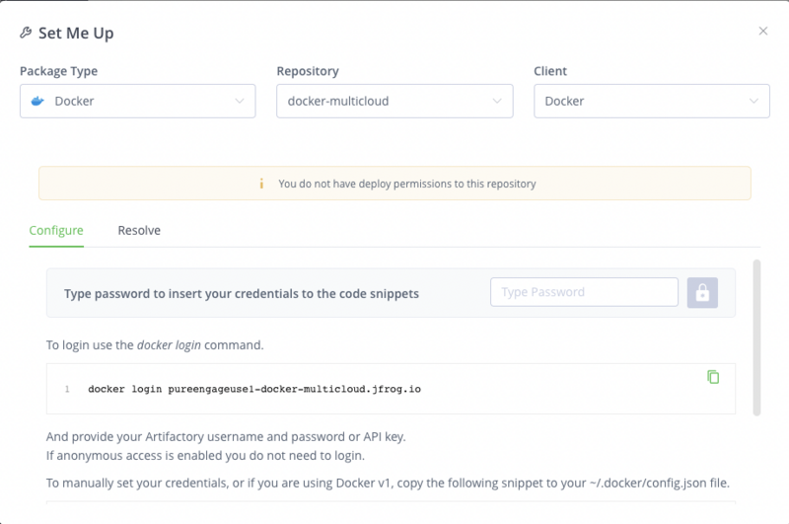The height and width of the screenshot is (524, 789).
Task: Click the vertical scrollbar of the configure panel
Action: coord(756,337)
